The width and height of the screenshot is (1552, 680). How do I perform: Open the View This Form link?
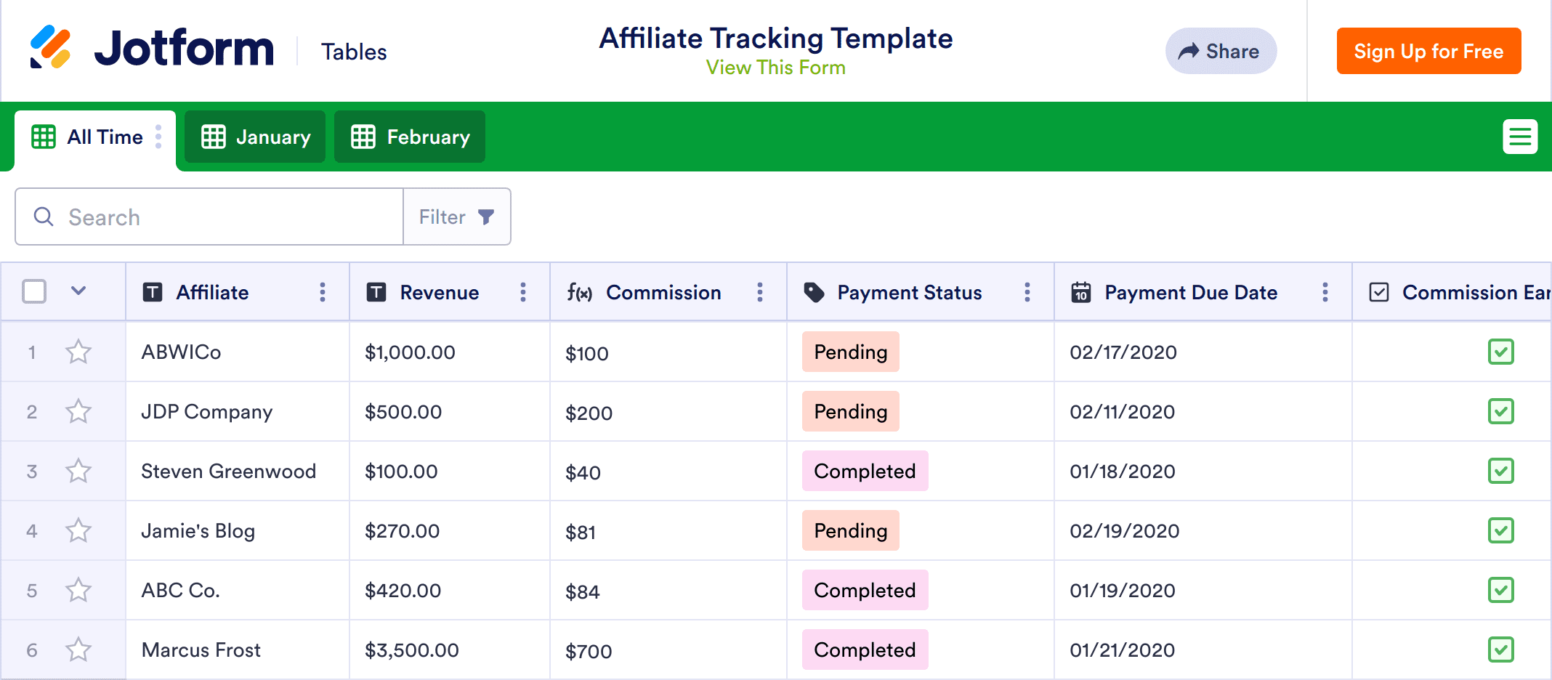point(775,68)
